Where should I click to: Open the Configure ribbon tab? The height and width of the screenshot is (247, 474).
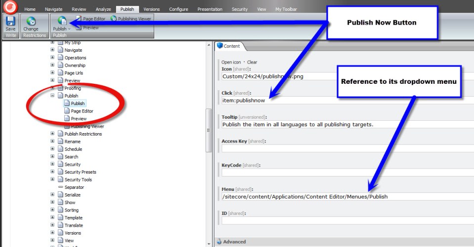(178, 9)
